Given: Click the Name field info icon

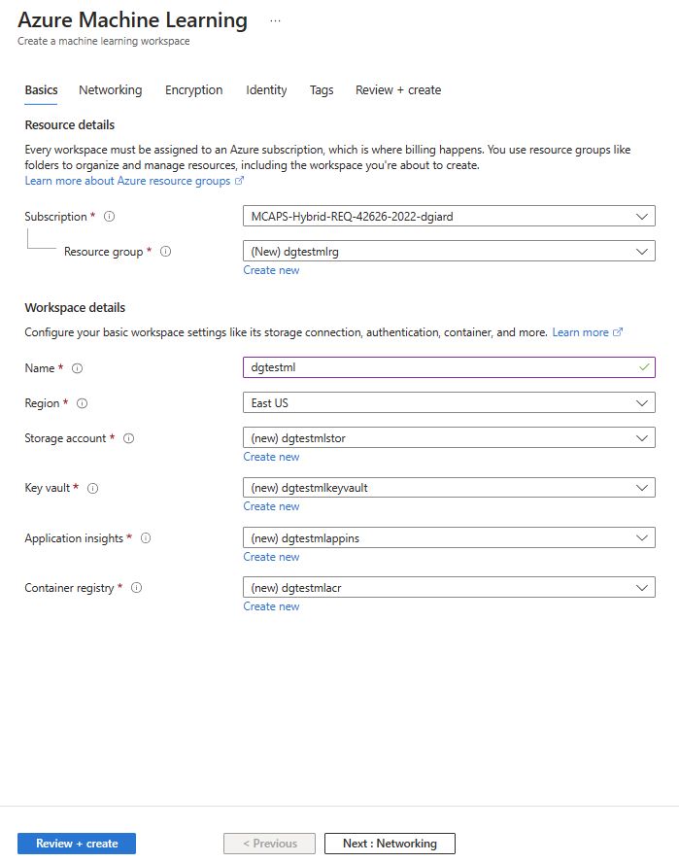Looking at the screenshot, I should (x=77, y=368).
